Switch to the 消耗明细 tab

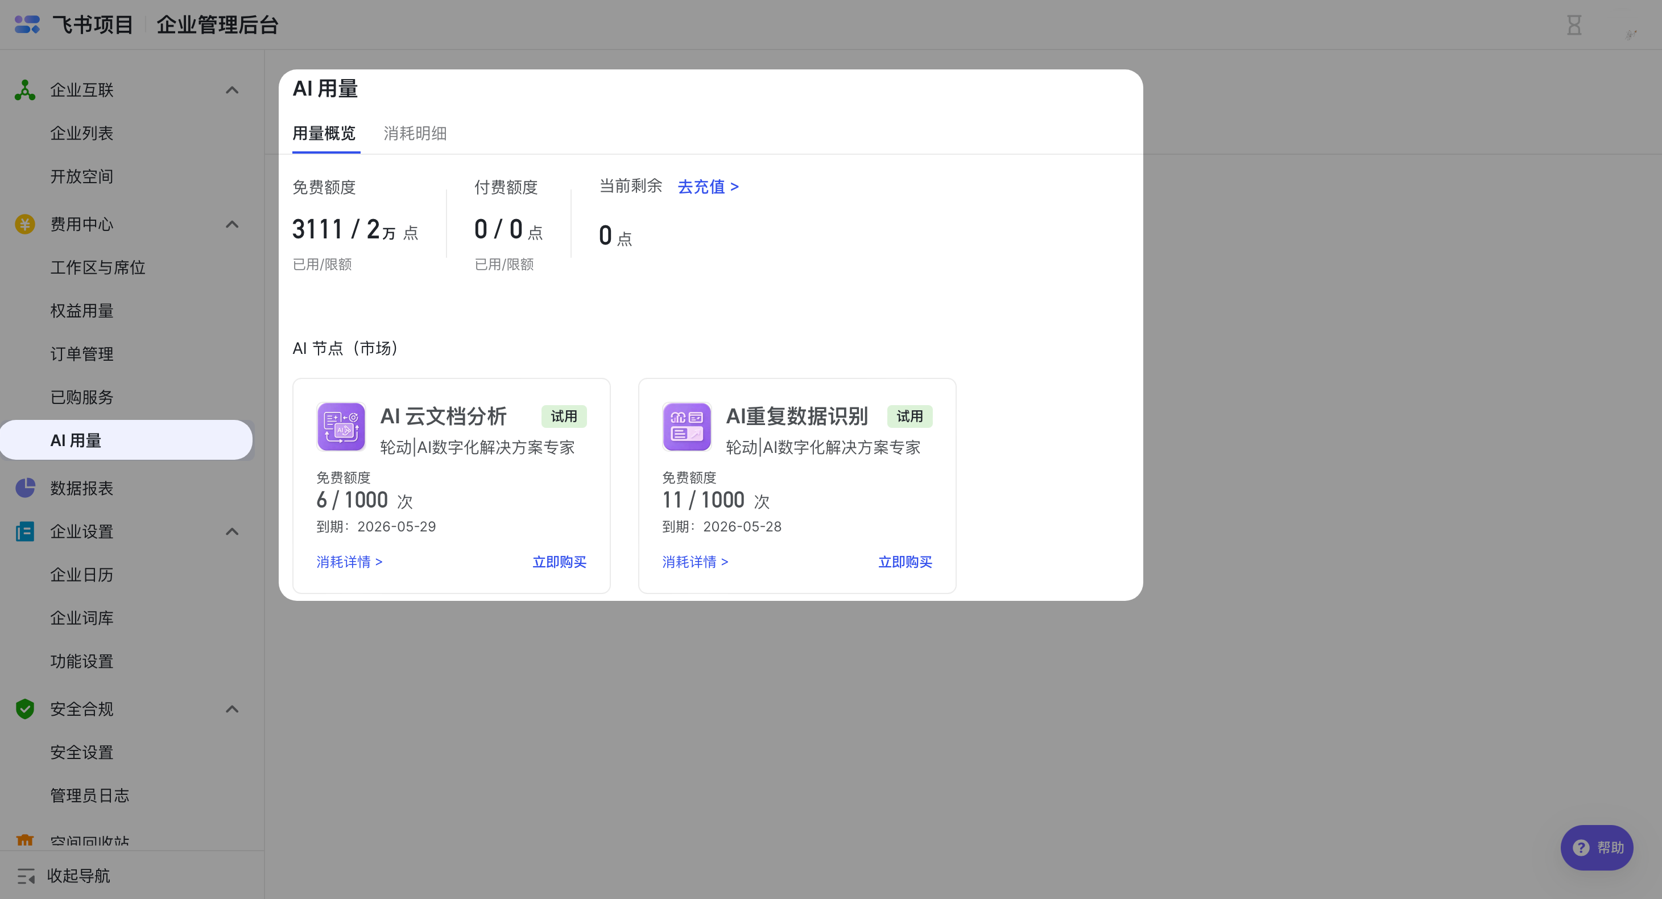(415, 134)
